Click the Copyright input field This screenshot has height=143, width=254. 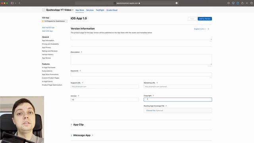click(x=178, y=100)
